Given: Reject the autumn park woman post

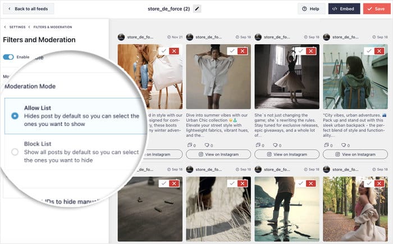Looking at the screenshot, I should (x=379, y=183).
